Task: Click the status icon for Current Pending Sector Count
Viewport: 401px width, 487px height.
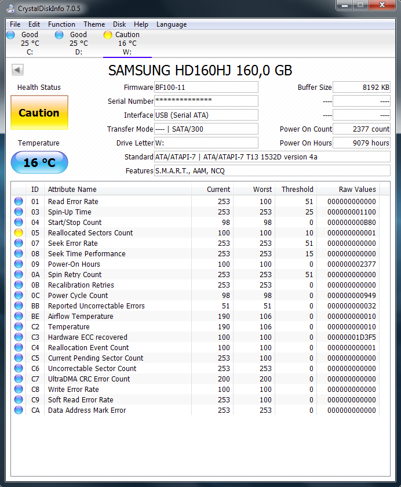Action: coord(19,358)
